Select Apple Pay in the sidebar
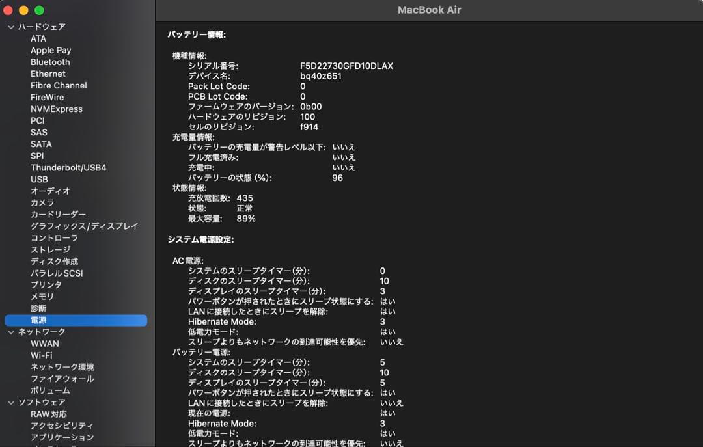The image size is (703, 447). point(51,50)
